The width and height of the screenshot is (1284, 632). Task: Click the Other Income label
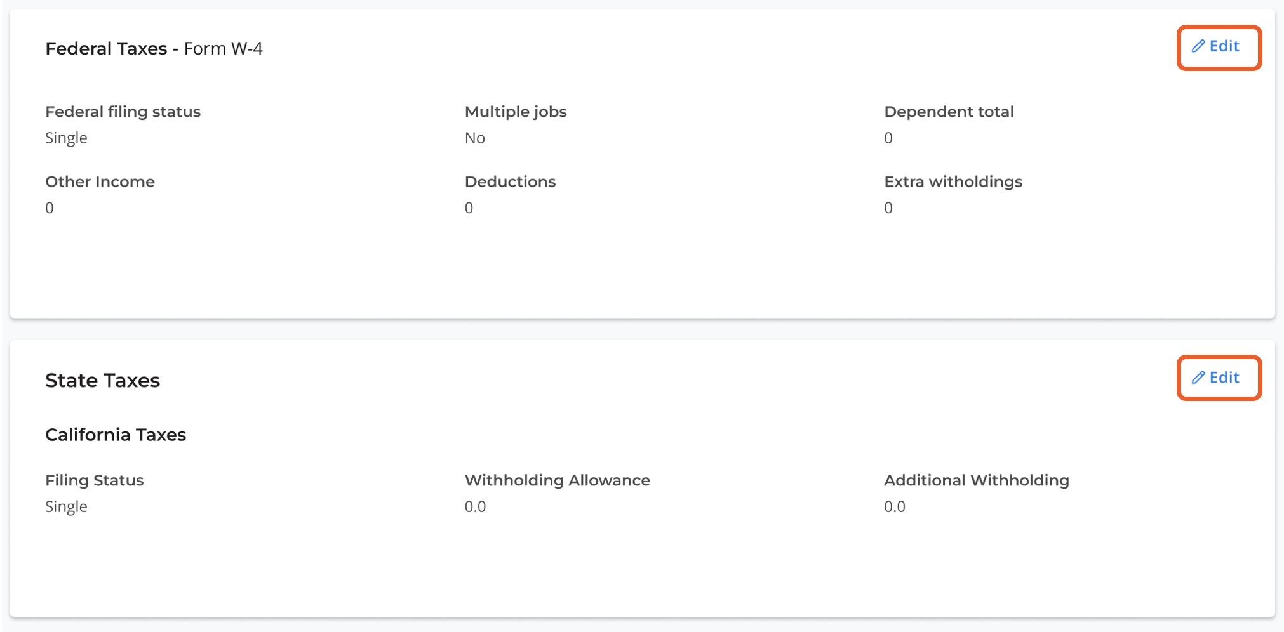point(100,181)
